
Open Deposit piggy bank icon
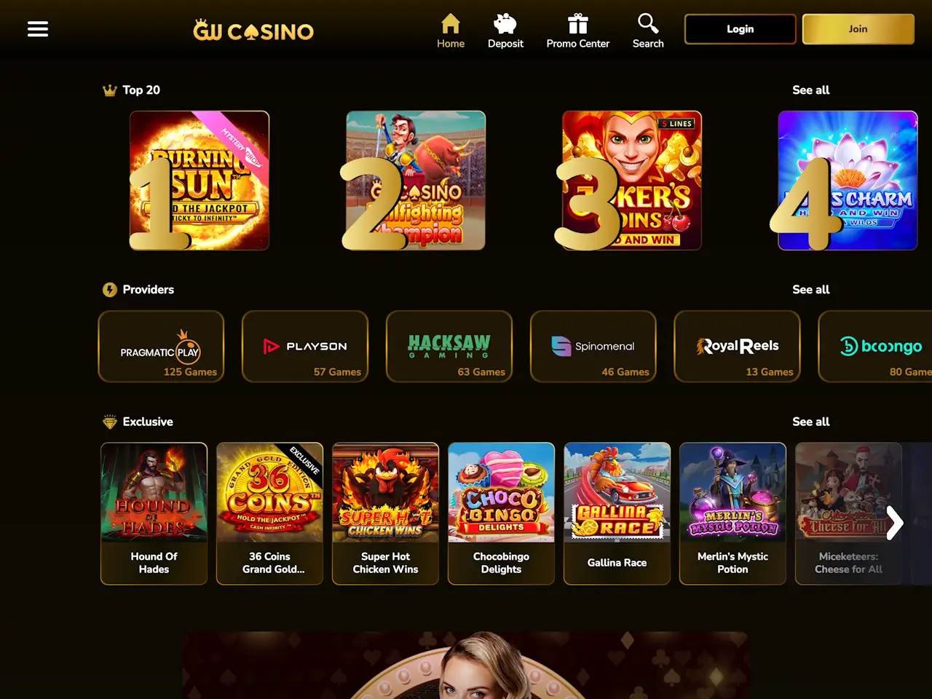(505, 24)
